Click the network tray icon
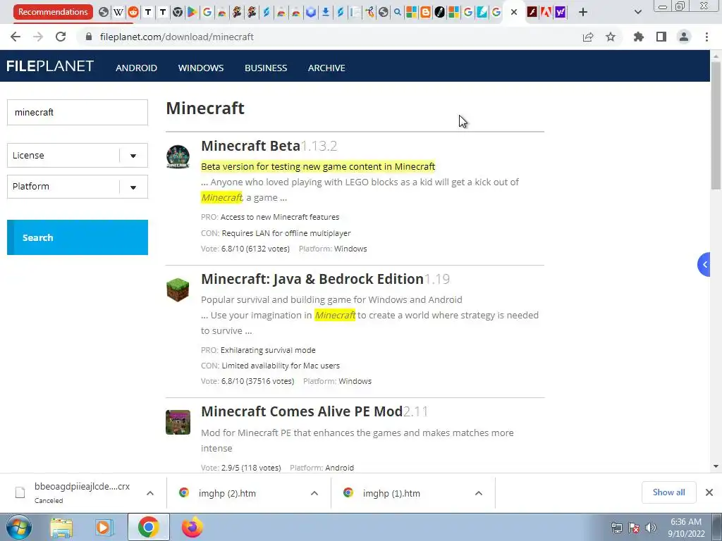Screen dimensions: 722x541 (616, 528)
